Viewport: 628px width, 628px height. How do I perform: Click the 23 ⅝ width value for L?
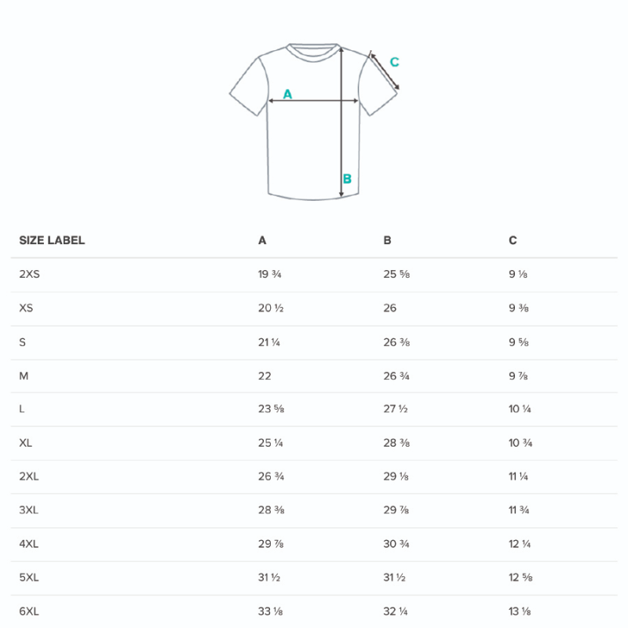coord(271,409)
